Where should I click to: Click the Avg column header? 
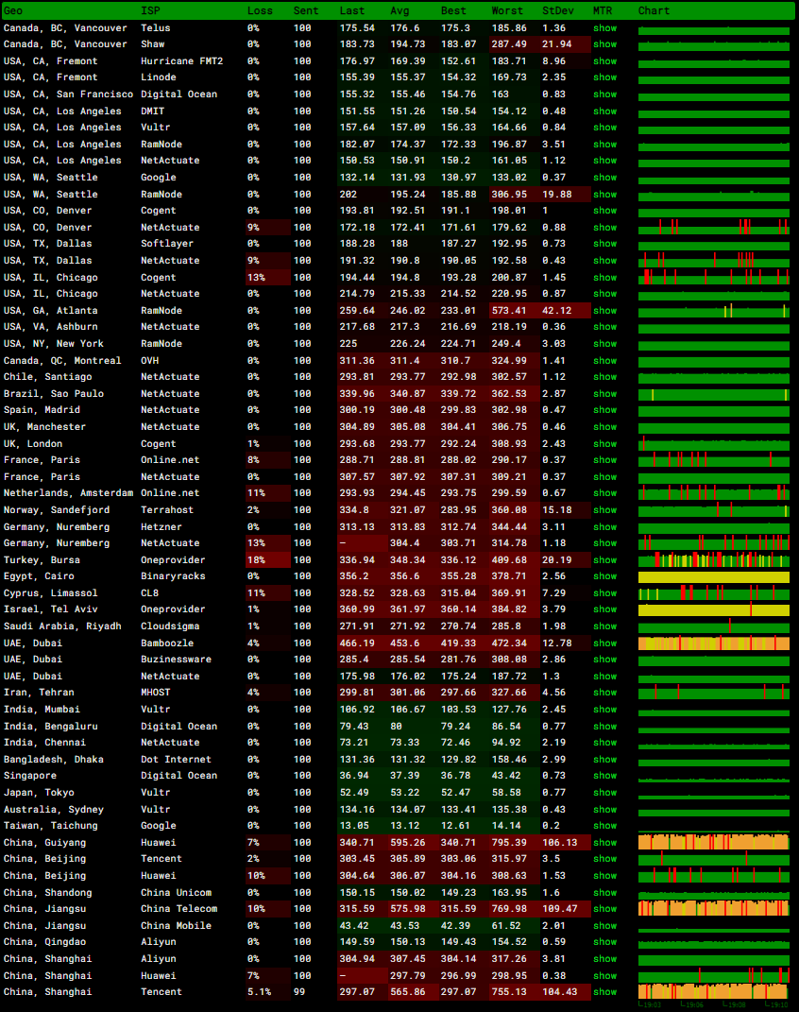(x=399, y=11)
